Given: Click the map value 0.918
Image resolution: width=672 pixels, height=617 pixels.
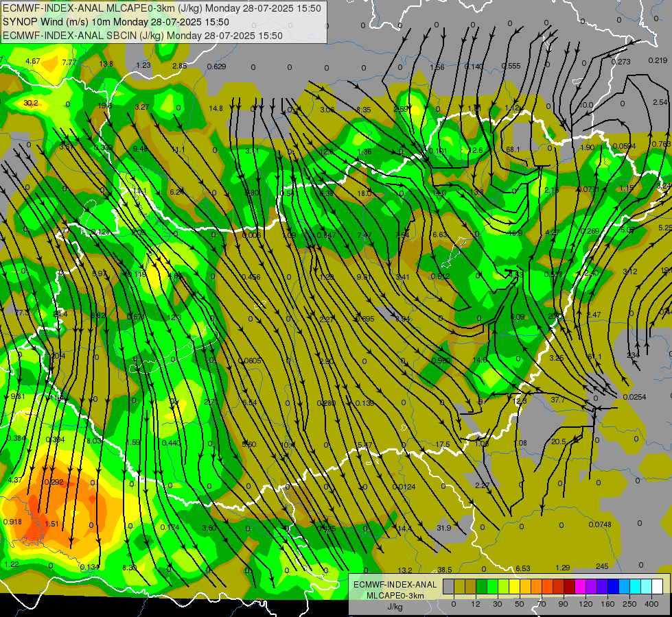Looking at the screenshot, I should point(12,522).
